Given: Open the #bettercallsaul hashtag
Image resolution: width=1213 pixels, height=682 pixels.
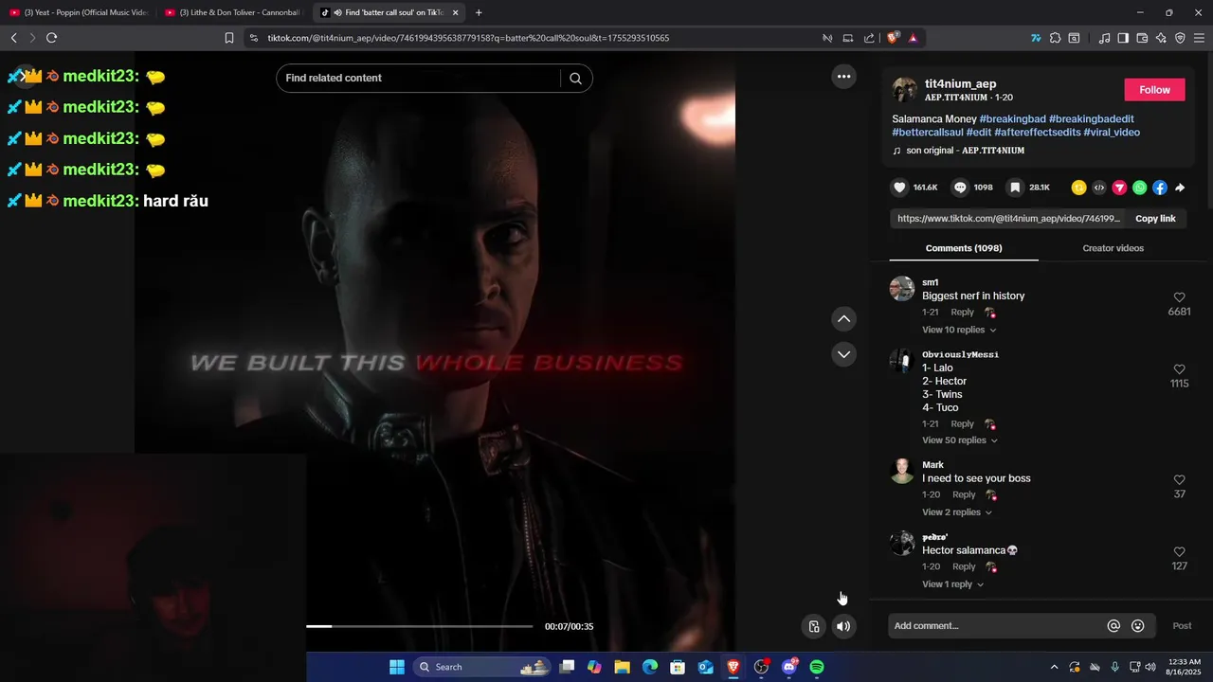Looking at the screenshot, I should click(x=928, y=133).
